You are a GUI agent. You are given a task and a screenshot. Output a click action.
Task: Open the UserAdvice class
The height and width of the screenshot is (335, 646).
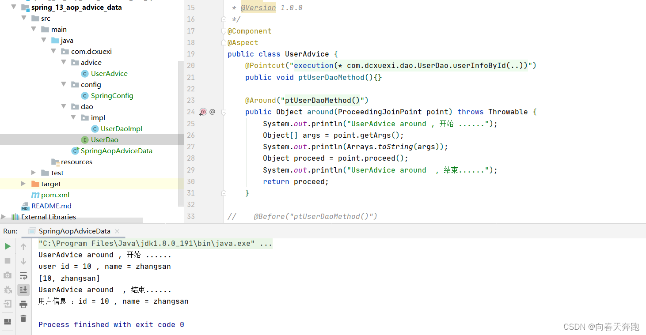(109, 73)
